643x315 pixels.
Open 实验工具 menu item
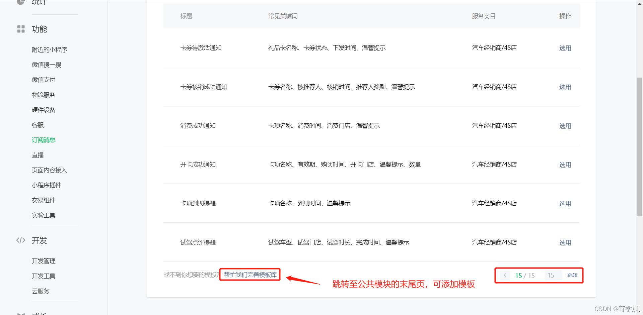44,215
